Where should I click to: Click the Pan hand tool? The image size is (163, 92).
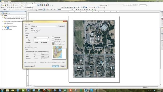point(66,7)
